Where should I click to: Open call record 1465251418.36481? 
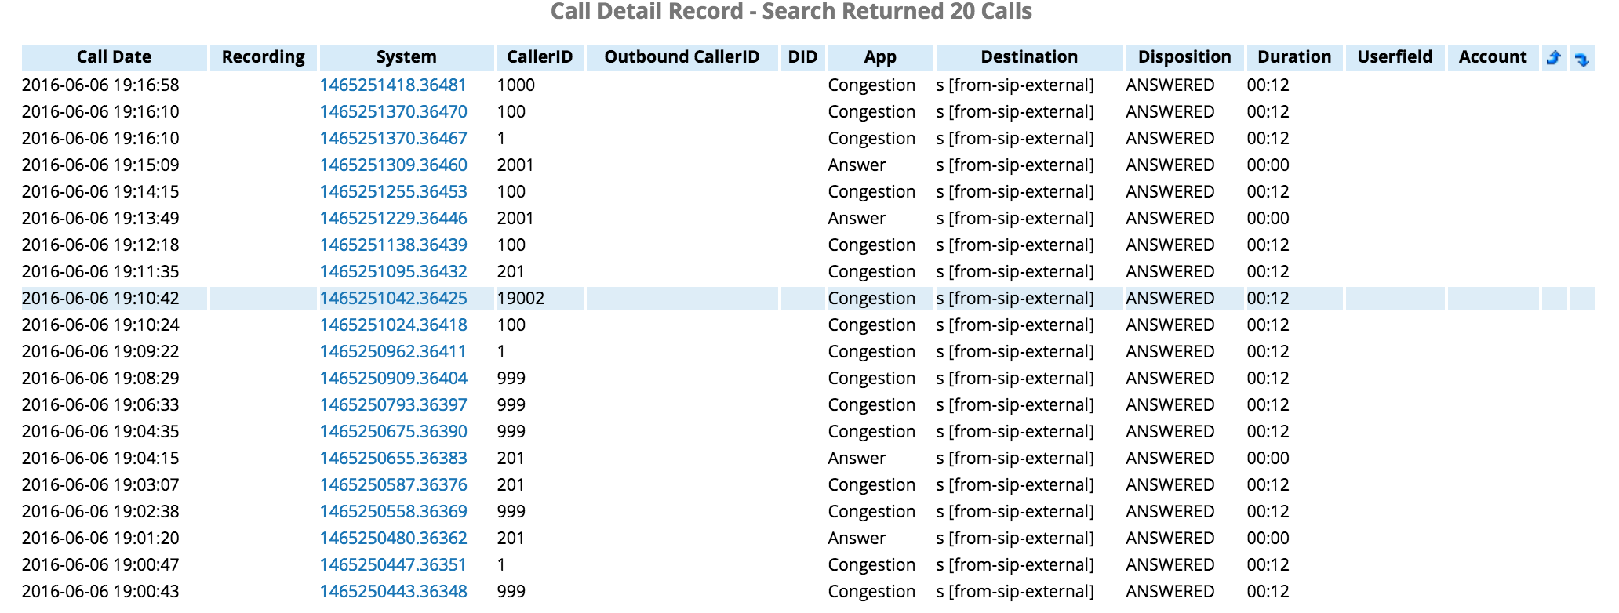[x=393, y=85]
